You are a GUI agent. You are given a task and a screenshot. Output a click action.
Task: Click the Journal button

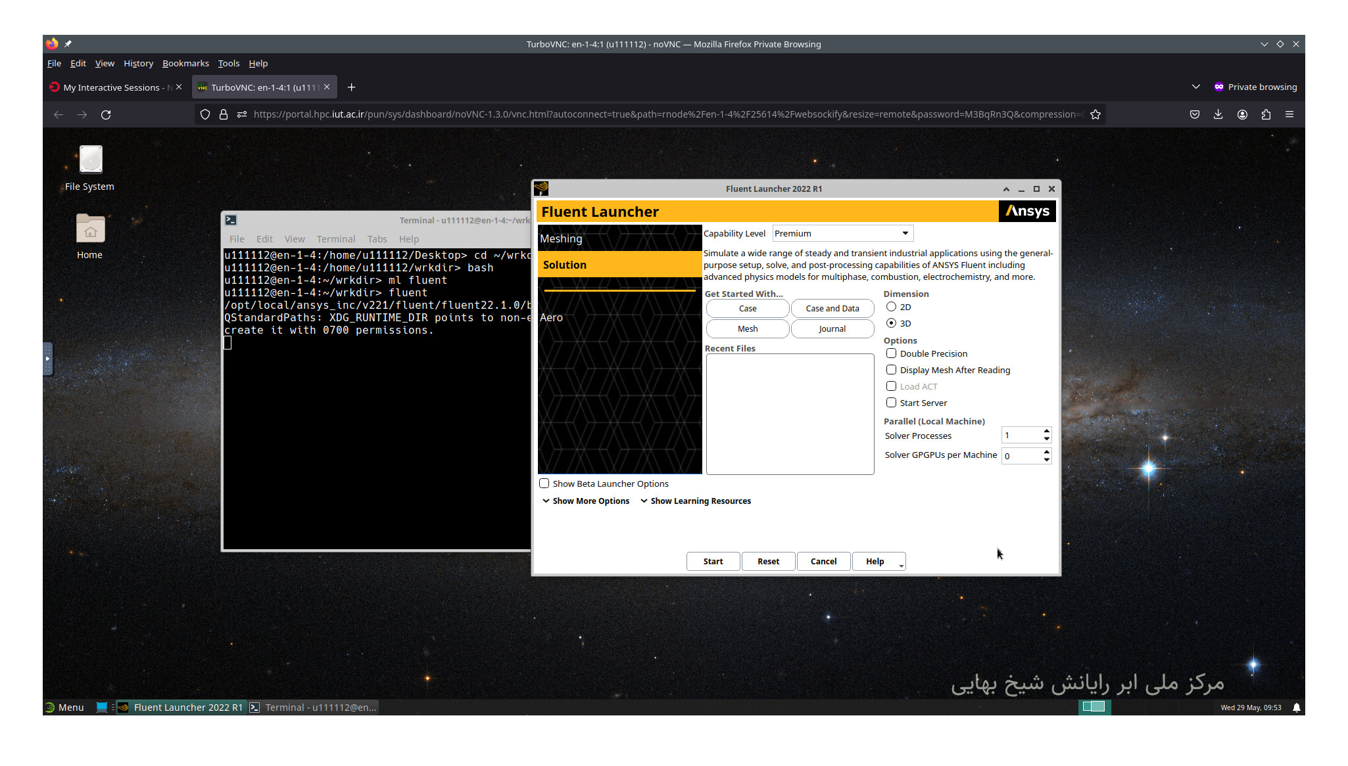(832, 328)
